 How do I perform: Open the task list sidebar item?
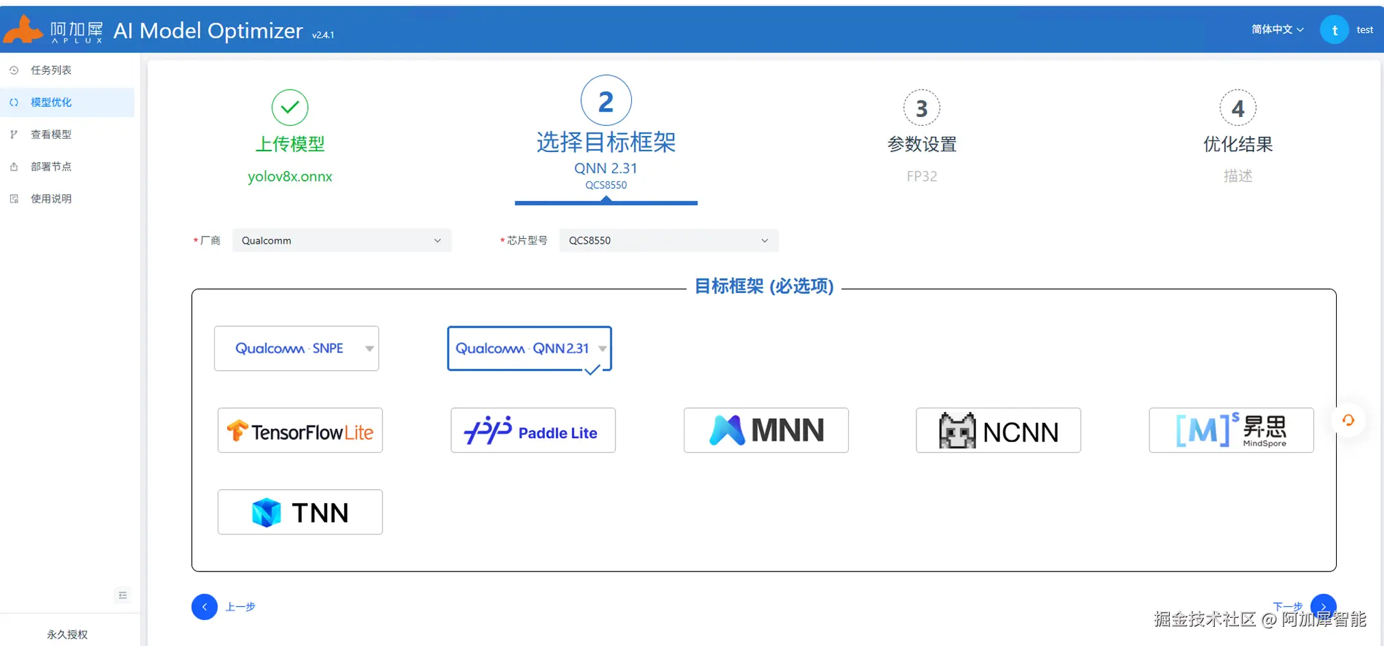67,70
